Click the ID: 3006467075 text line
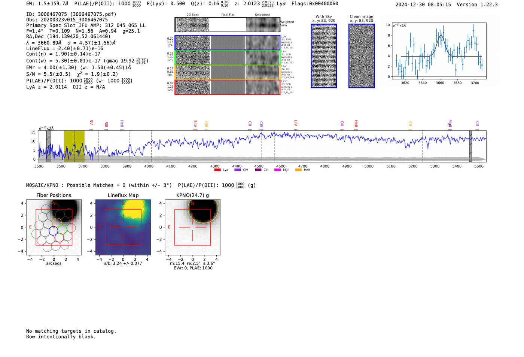This screenshot has height=357, width=524. tap(71, 14)
